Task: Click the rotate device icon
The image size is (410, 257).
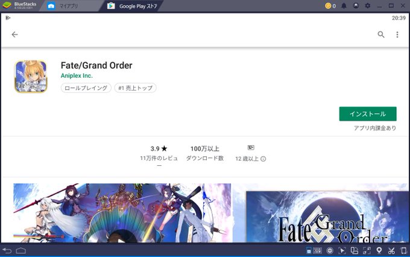Action: tap(404, 251)
